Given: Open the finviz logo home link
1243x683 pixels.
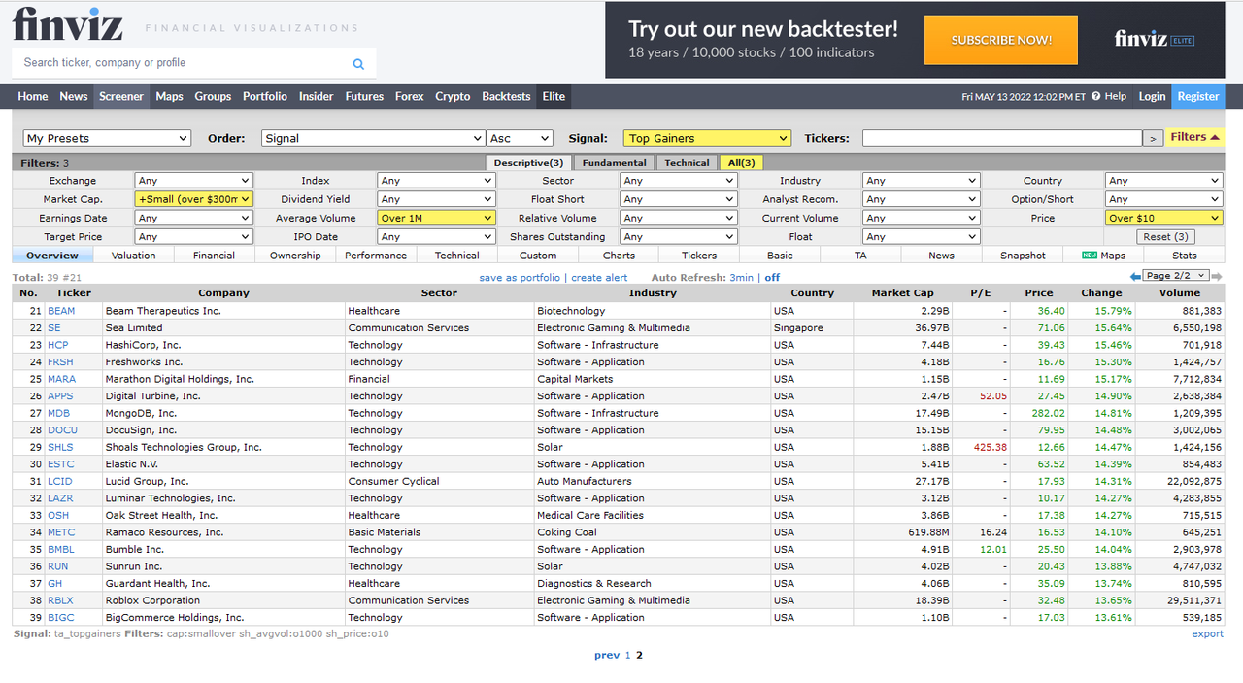Looking at the screenshot, I should point(67,23).
